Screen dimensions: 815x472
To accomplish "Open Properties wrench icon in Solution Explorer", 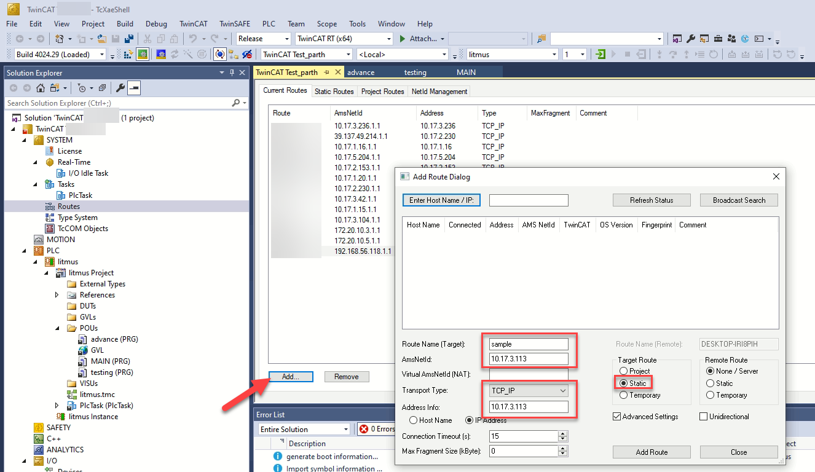I will 120,88.
